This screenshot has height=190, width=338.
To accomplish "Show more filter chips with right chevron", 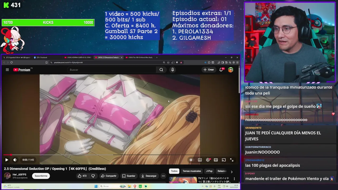I will click(232, 172).
